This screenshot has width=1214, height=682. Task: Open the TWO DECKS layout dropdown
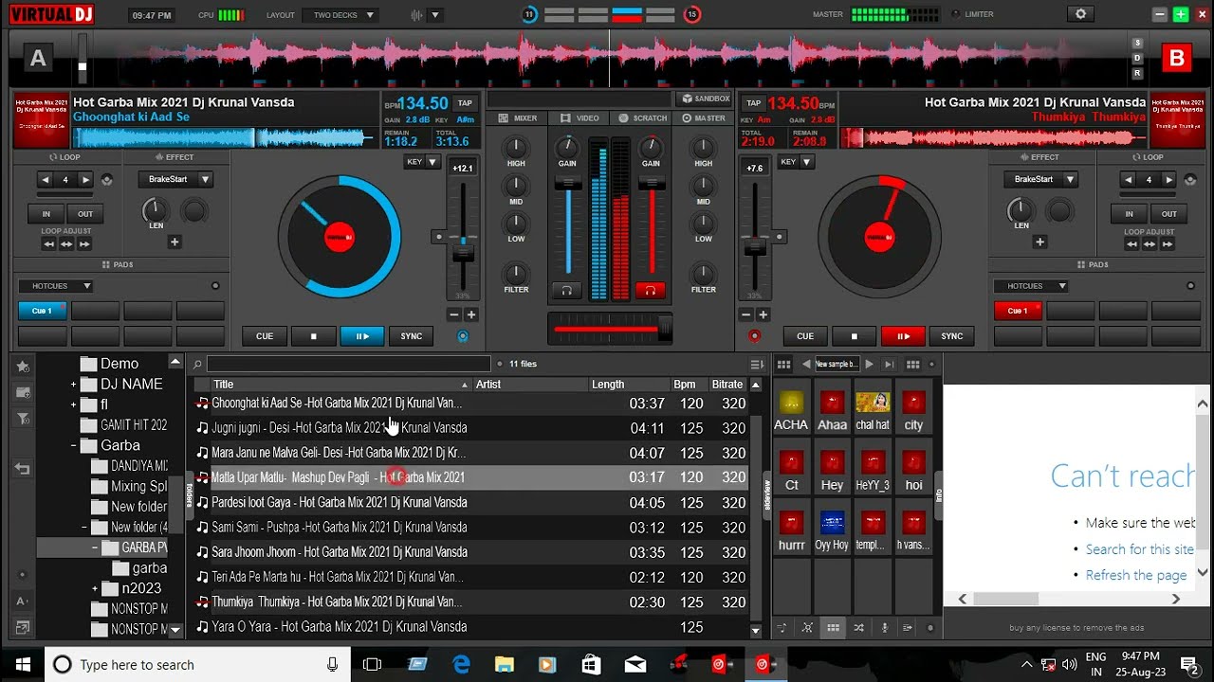[x=341, y=15]
